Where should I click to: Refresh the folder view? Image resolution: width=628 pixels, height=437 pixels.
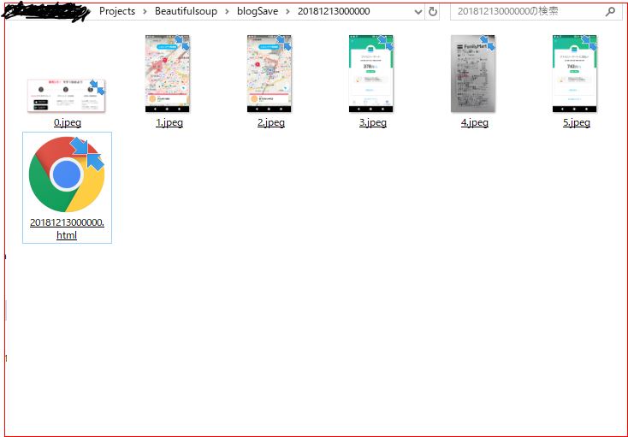point(433,12)
